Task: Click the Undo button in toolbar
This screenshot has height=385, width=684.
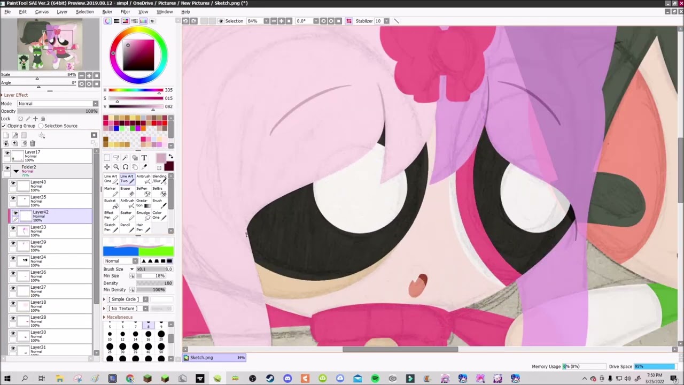Action: click(x=185, y=21)
